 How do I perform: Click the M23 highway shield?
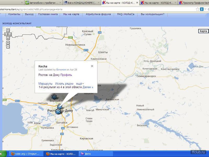(x=17, y=101)
